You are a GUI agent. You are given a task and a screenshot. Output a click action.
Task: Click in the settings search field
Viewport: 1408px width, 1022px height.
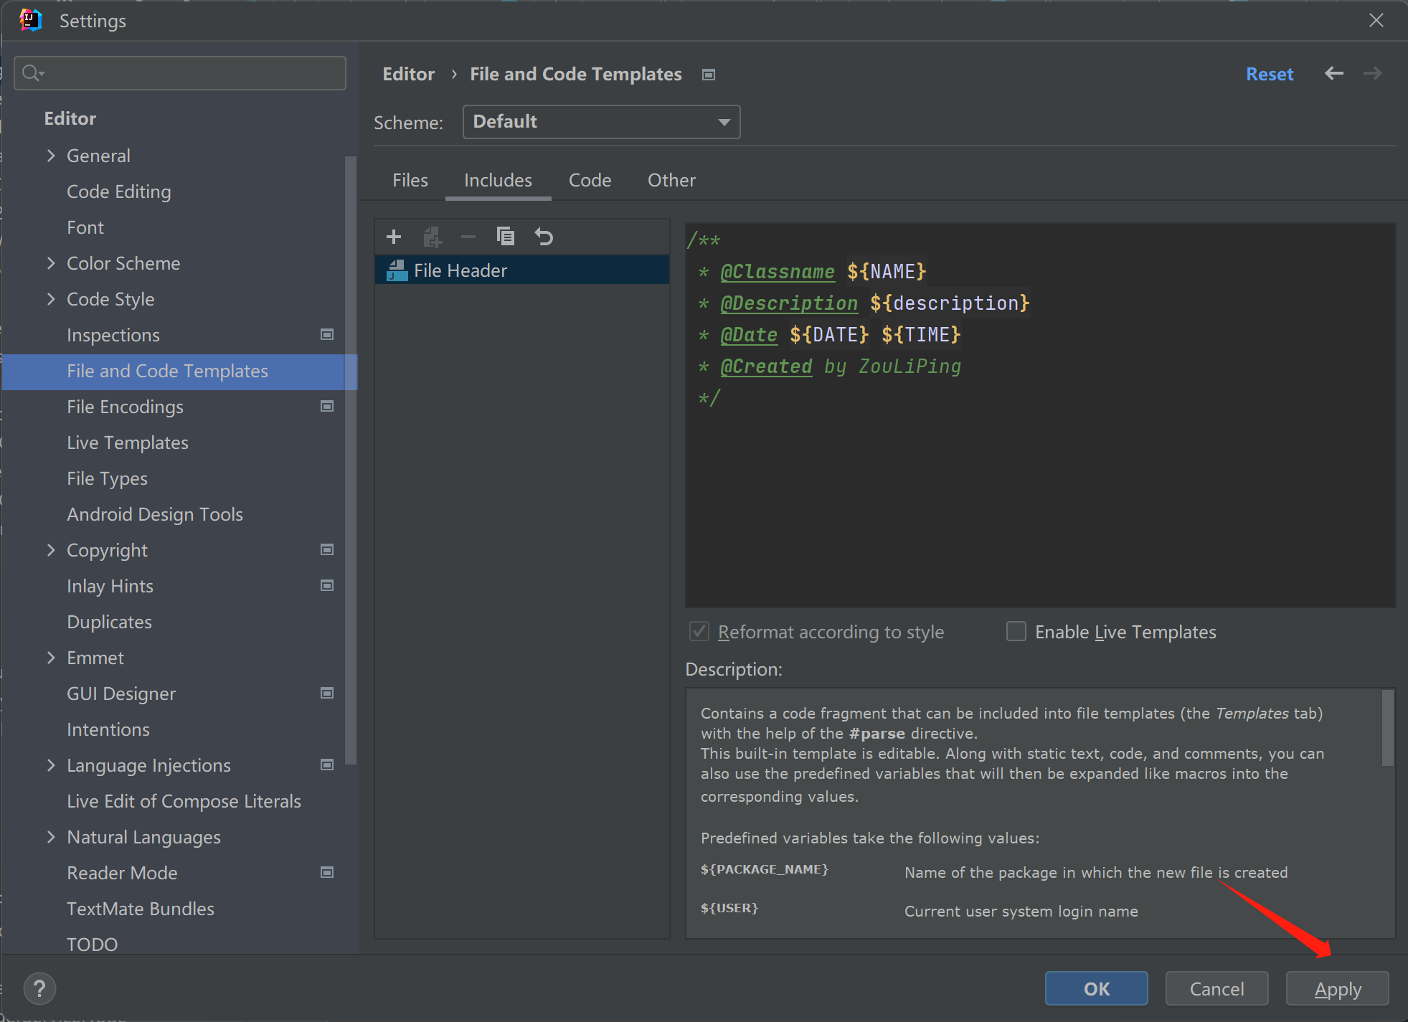tap(180, 73)
